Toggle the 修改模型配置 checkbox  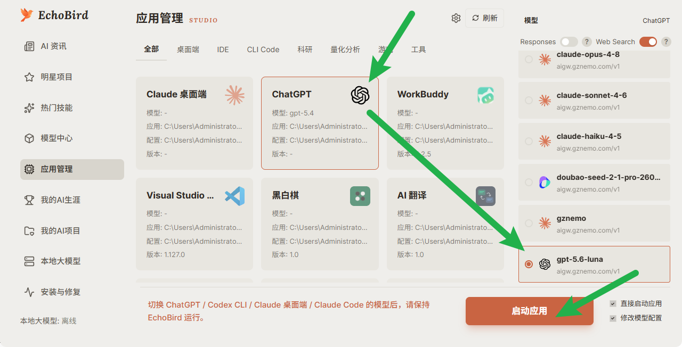coord(613,318)
